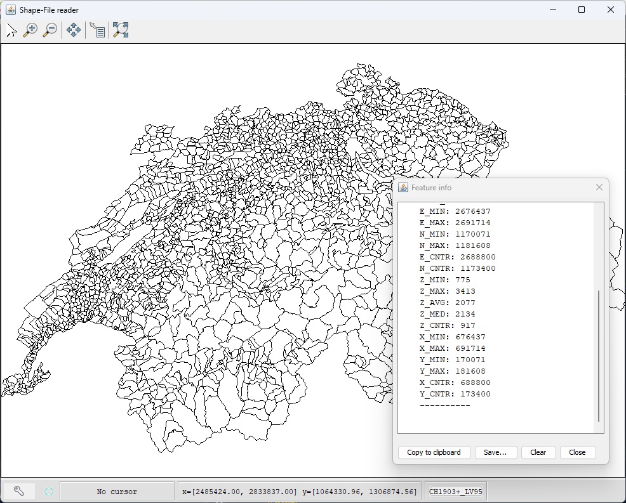Zoom to full map extent

pyautogui.click(x=121, y=29)
